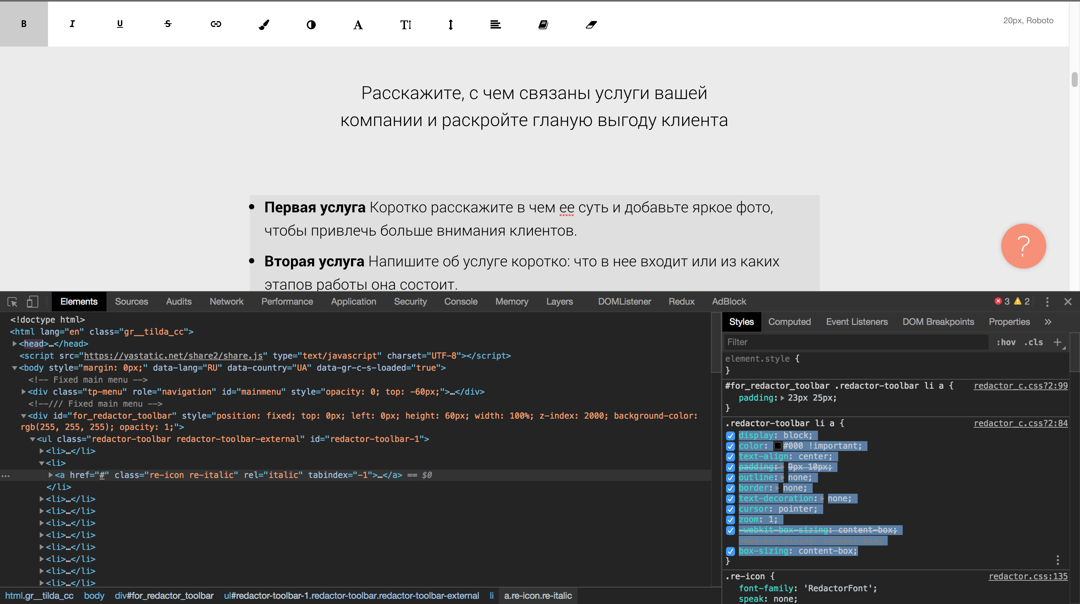The image size is (1080, 604).
Task: Open redactor_c.css?2:99 source link
Action: [x=1020, y=385]
